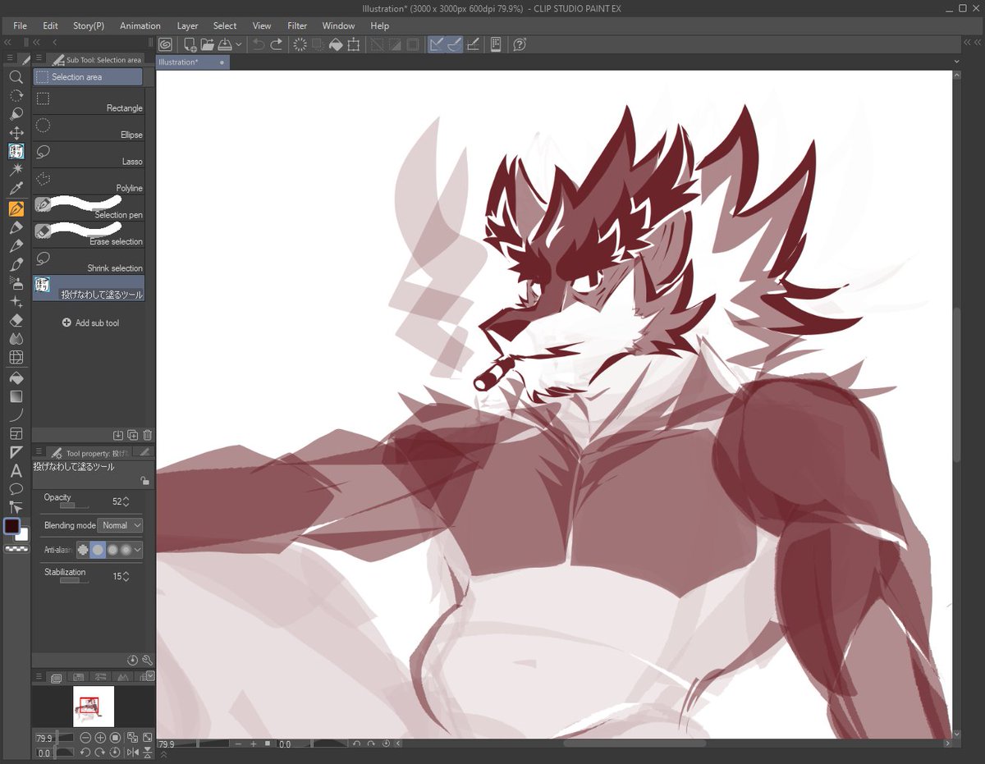Switch to the Illustration* canvas tab
Image resolution: width=985 pixels, height=764 pixels.
coord(193,62)
